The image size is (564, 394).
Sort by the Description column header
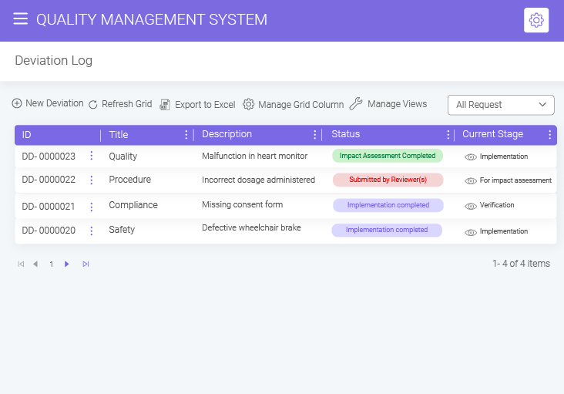coord(227,134)
